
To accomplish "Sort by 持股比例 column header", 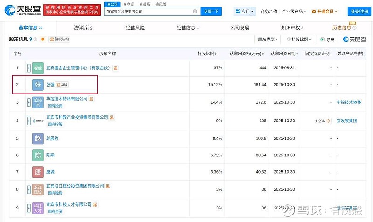I will click(207, 54).
